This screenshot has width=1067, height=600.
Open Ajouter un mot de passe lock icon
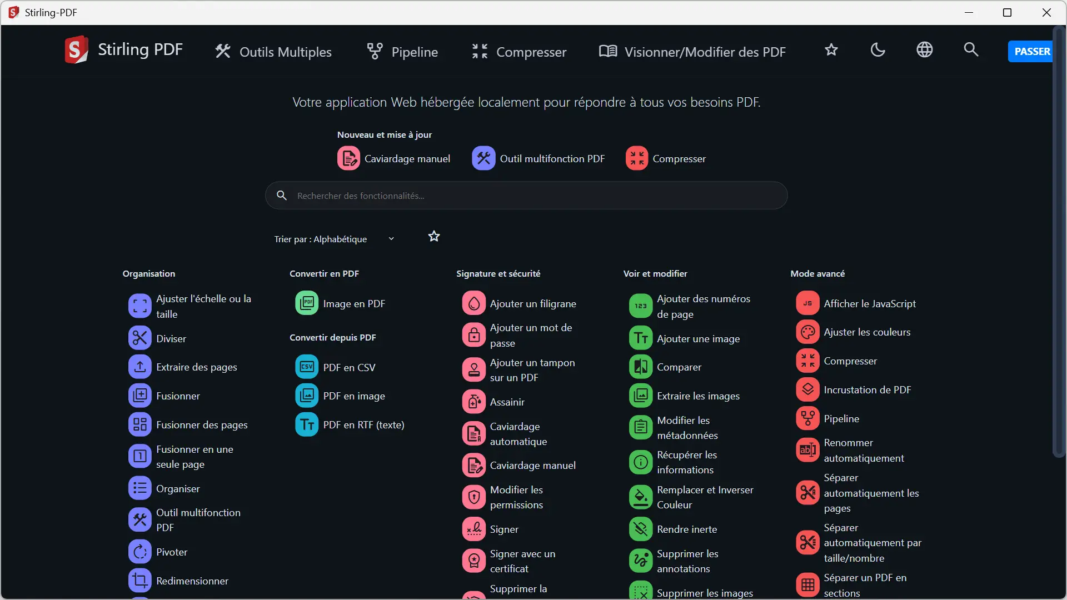click(x=473, y=335)
